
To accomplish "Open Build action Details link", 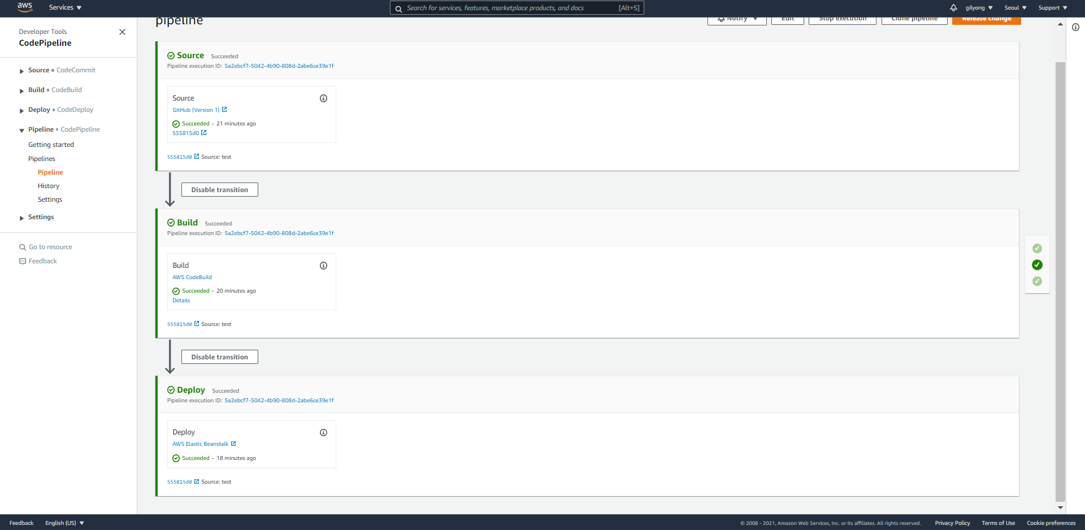I will pos(181,301).
